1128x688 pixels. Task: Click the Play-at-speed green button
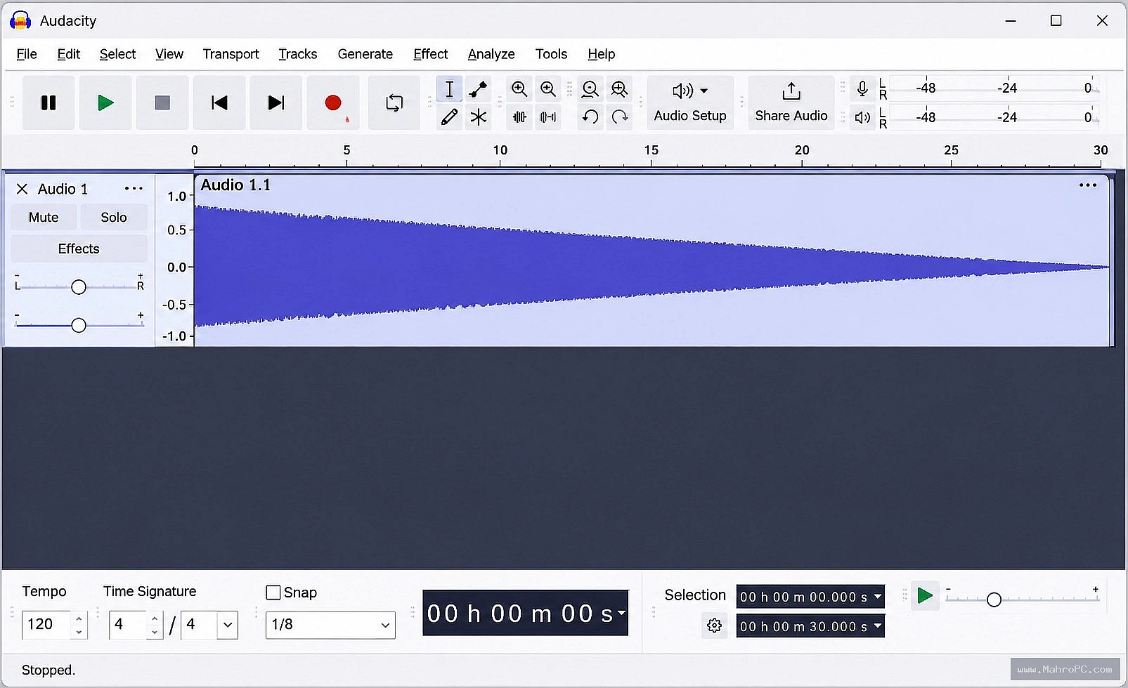(925, 596)
